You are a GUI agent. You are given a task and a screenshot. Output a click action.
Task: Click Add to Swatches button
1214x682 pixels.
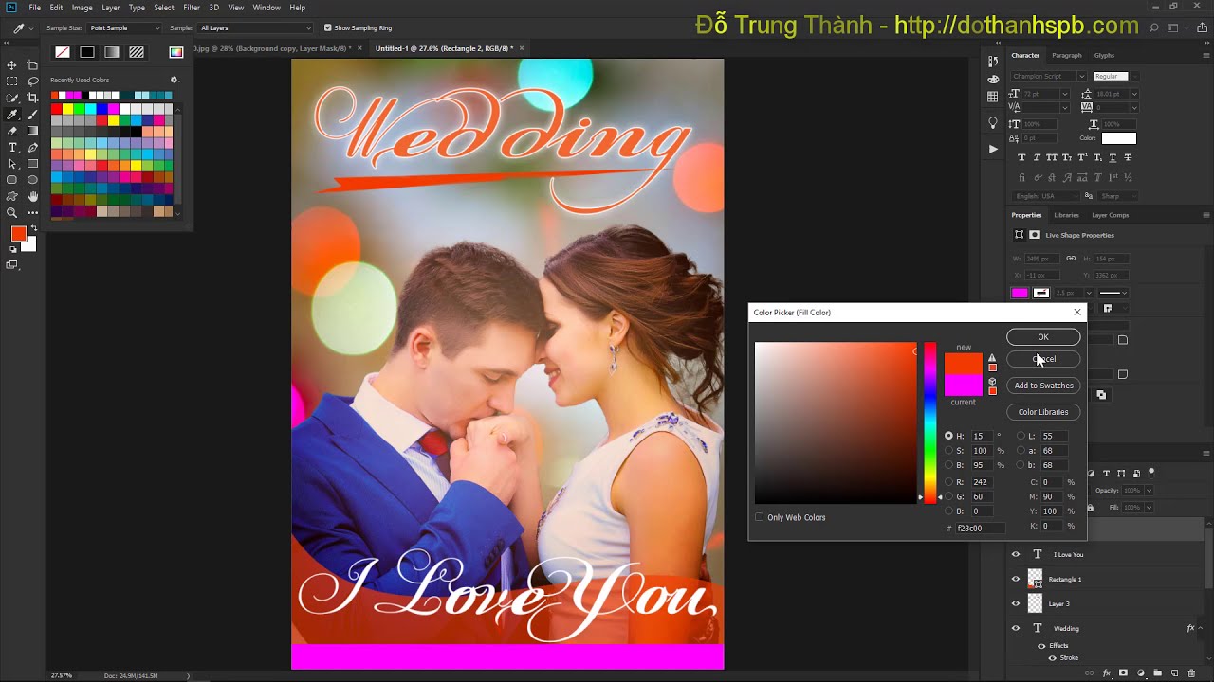(x=1043, y=386)
